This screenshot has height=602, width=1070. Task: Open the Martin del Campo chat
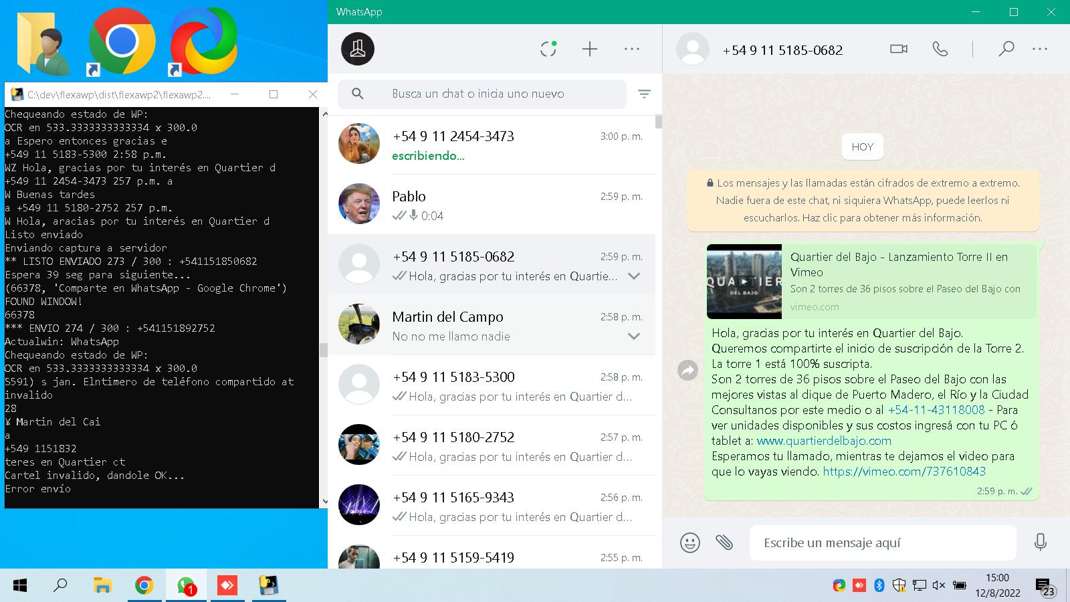[492, 325]
